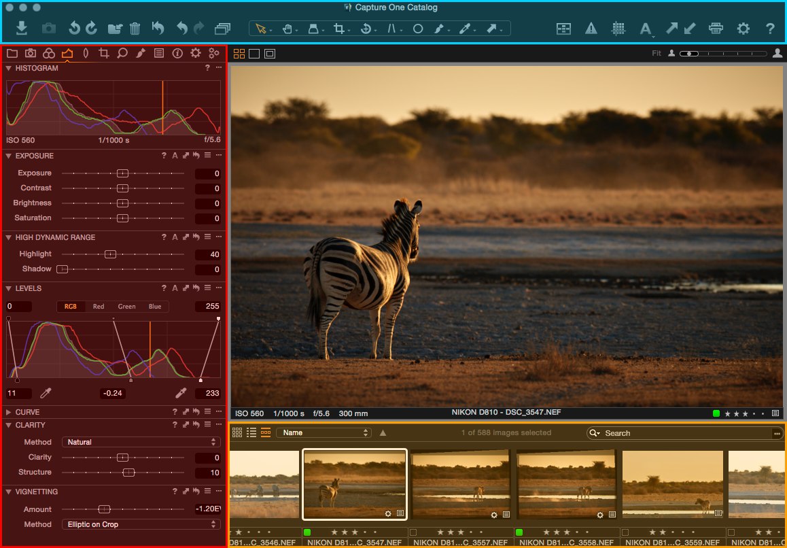Toggle proof margin view in the viewer
This screenshot has height=548, width=787.
tap(270, 54)
